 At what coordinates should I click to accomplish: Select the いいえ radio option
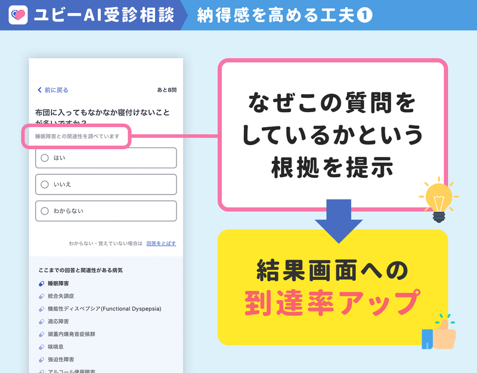point(106,184)
